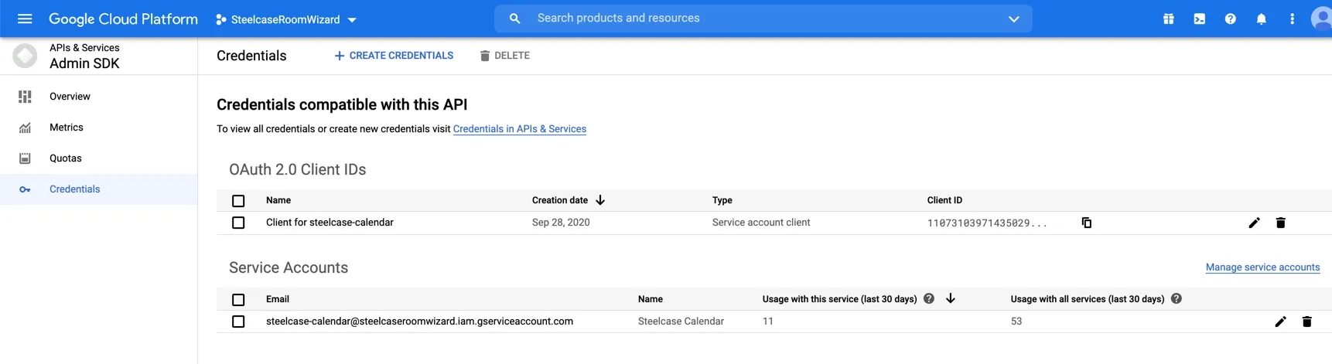Delete the Client for steelcase-calendar entry
The width and height of the screenshot is (1332, 364).
click(x=1280, y=223)
